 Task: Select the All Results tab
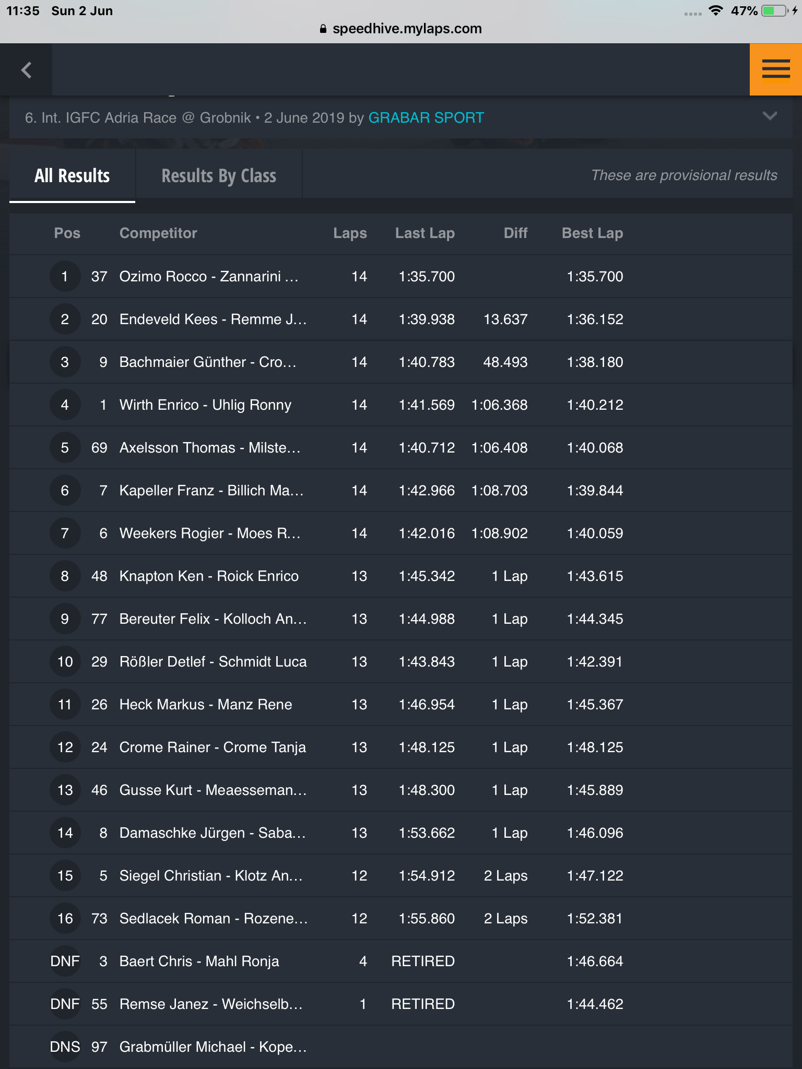pyautogui.click(x=72, y=175)
